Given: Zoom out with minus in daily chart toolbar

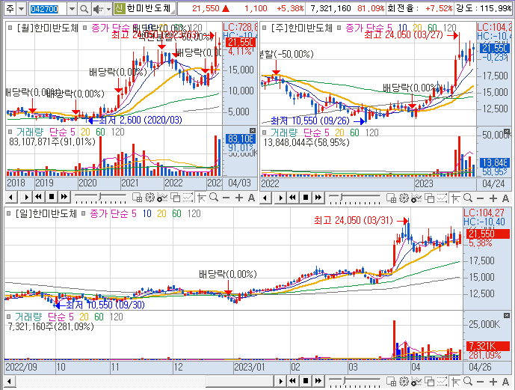Looking at the screenshot, I should click(x=480, y=382).
